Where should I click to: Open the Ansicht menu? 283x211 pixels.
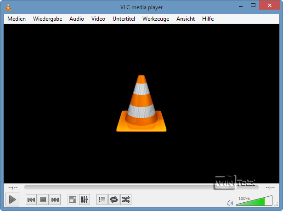coord(186,19)
